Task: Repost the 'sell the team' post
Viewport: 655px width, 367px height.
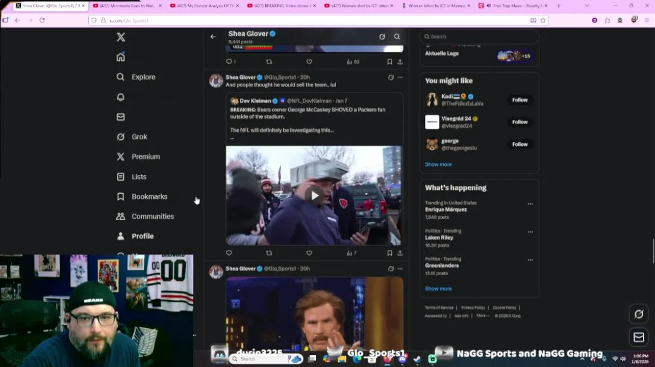Action: (x=269, y=253)
